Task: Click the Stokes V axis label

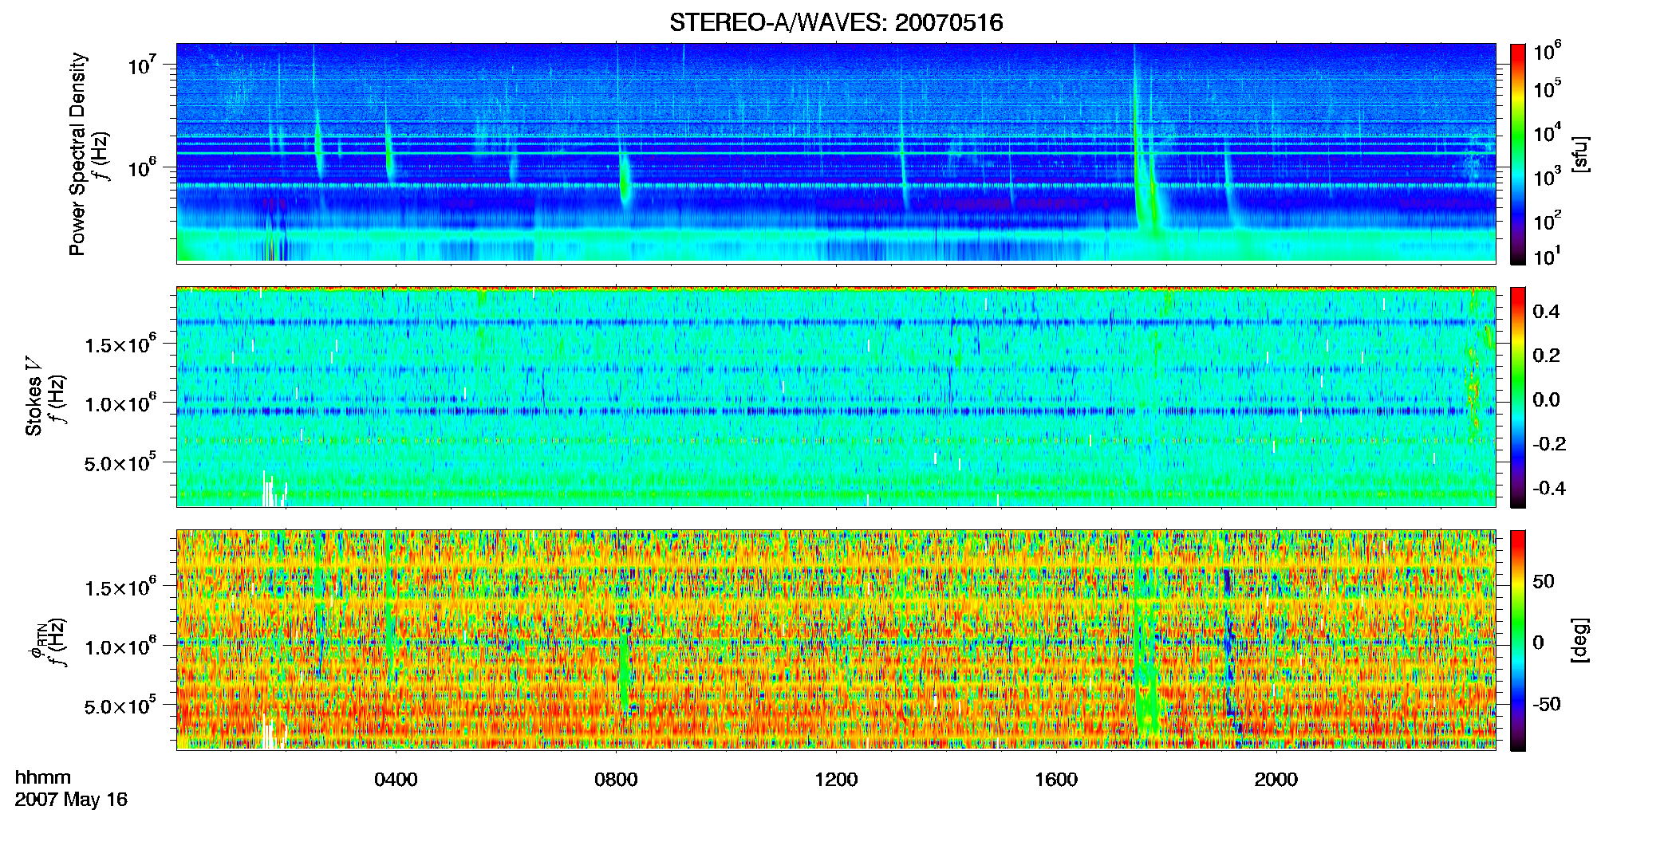Action: pyautogui.click(x=34, y=395)
